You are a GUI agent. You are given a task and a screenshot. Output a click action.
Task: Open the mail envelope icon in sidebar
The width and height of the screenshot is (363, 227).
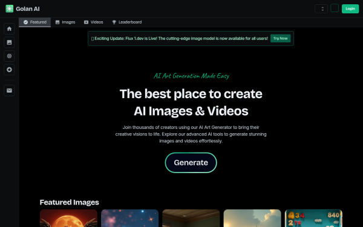9,90
